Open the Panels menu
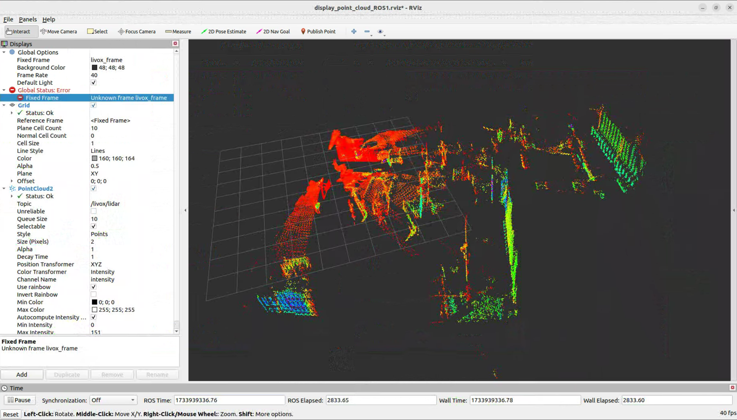 28,19
